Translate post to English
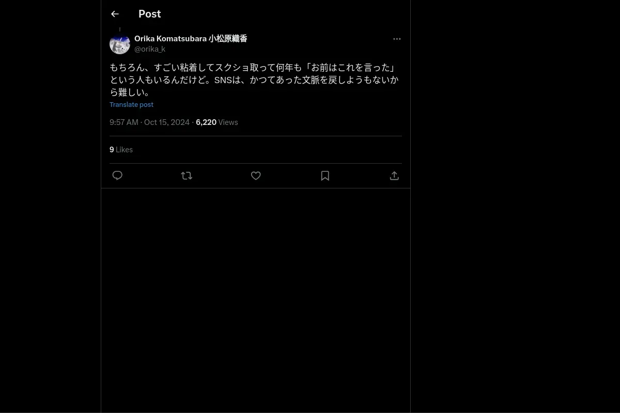This screenshot has height=413, width=620. [131, 104]
